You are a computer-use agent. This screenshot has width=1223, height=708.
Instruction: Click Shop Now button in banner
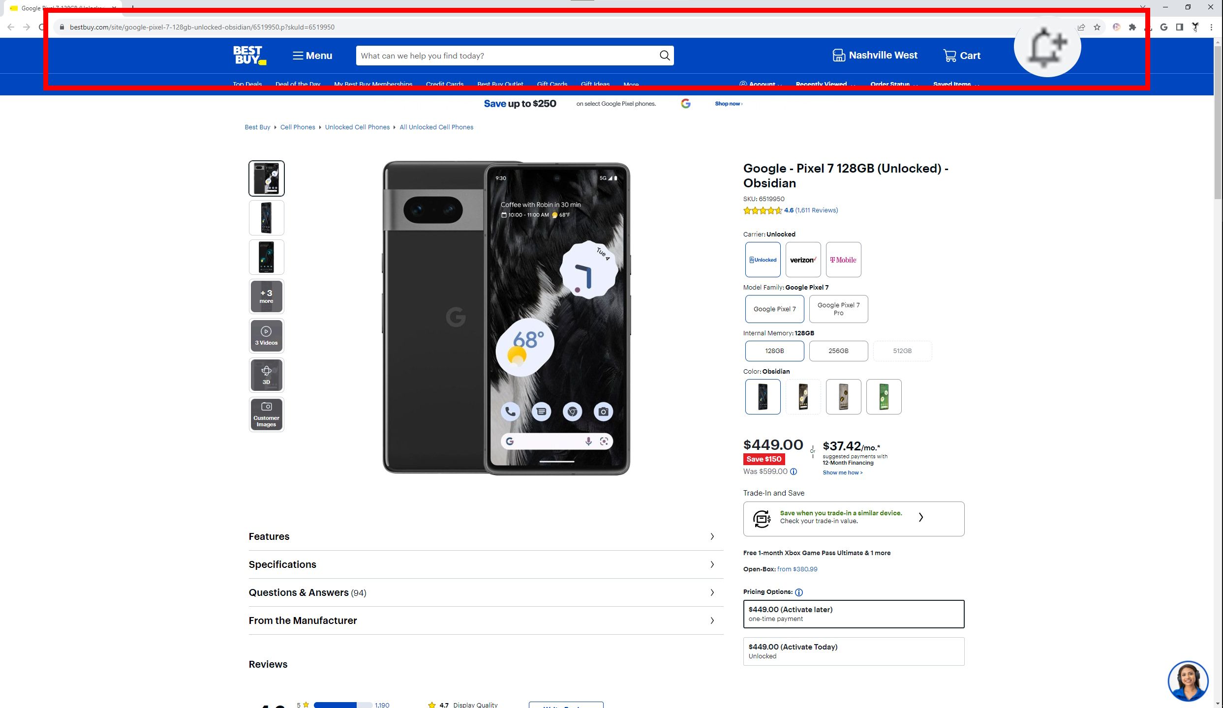[x=727, y=103]
